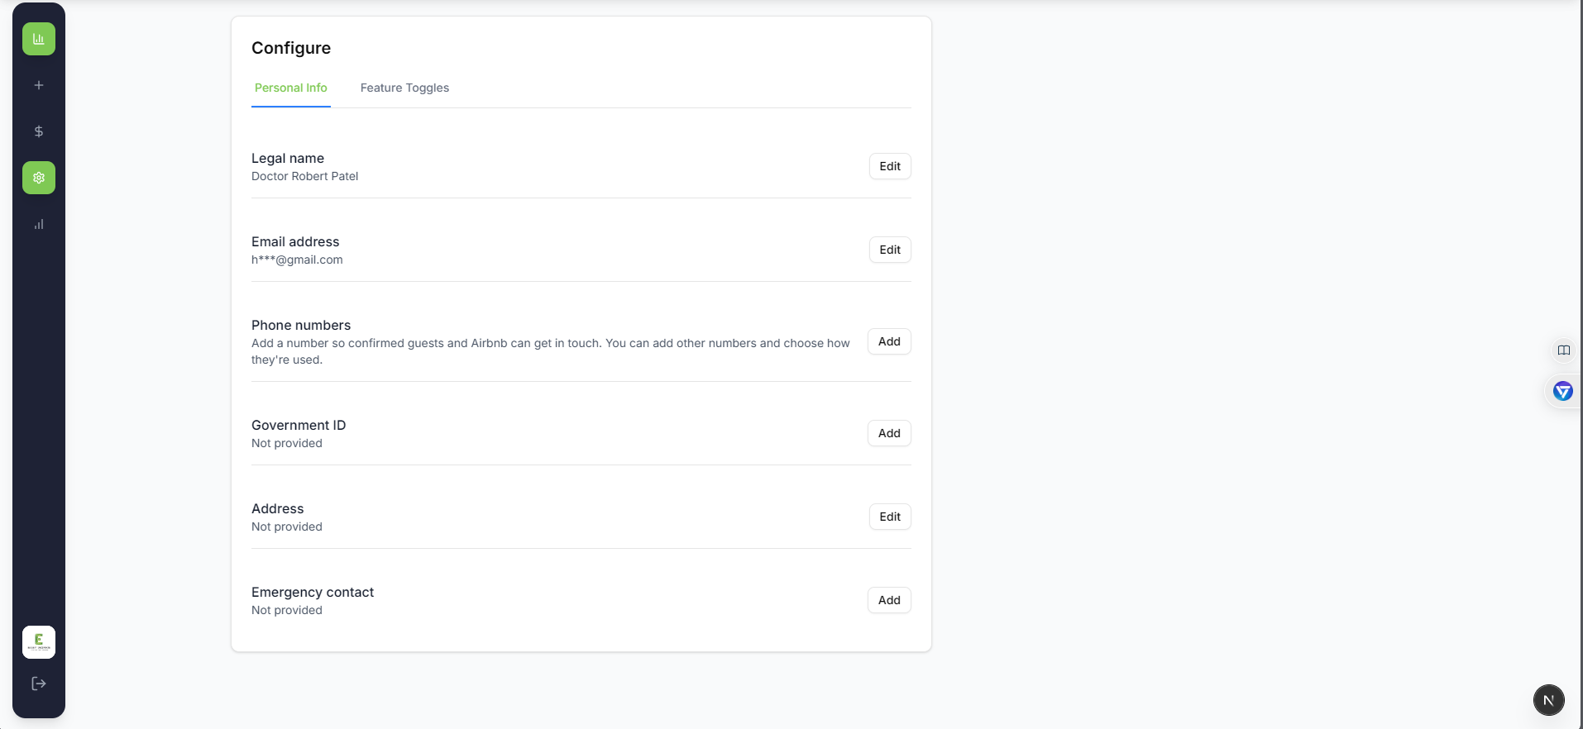Add a phone number
This screenshot has width=1583, height=729.
tap(889, 341)
